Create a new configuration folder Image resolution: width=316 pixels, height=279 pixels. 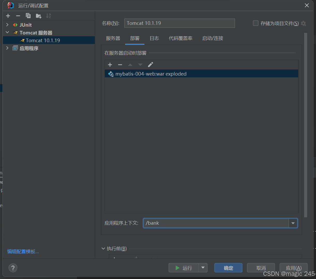[x=39, y=16]
